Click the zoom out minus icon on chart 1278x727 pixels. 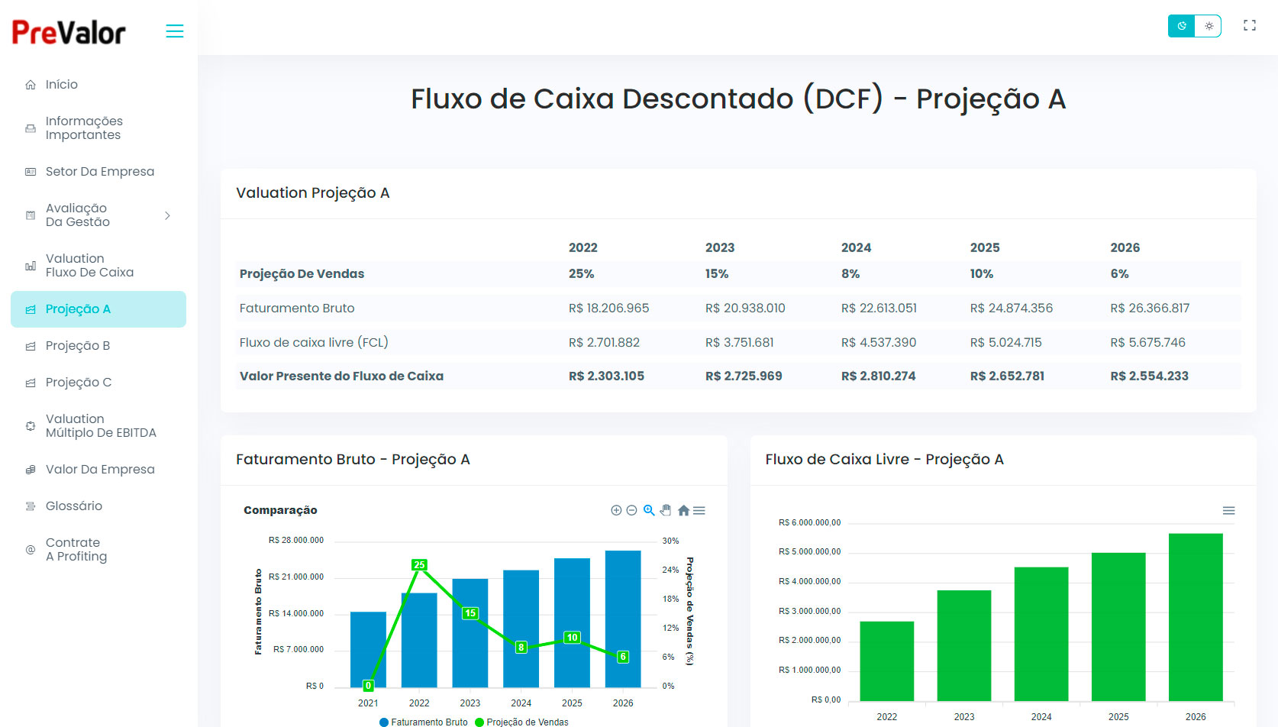click(x=631, y=510)
